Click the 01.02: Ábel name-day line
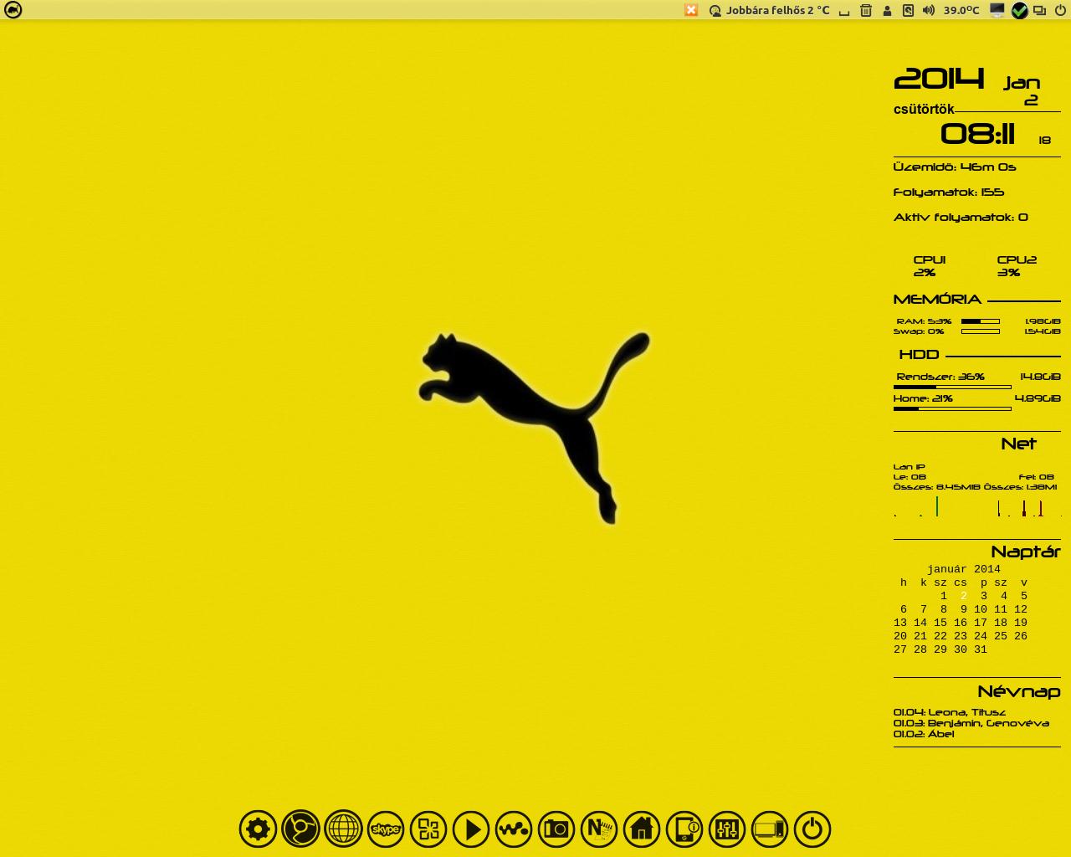Viewport: 1071px width, 857px height. (924, 734)
